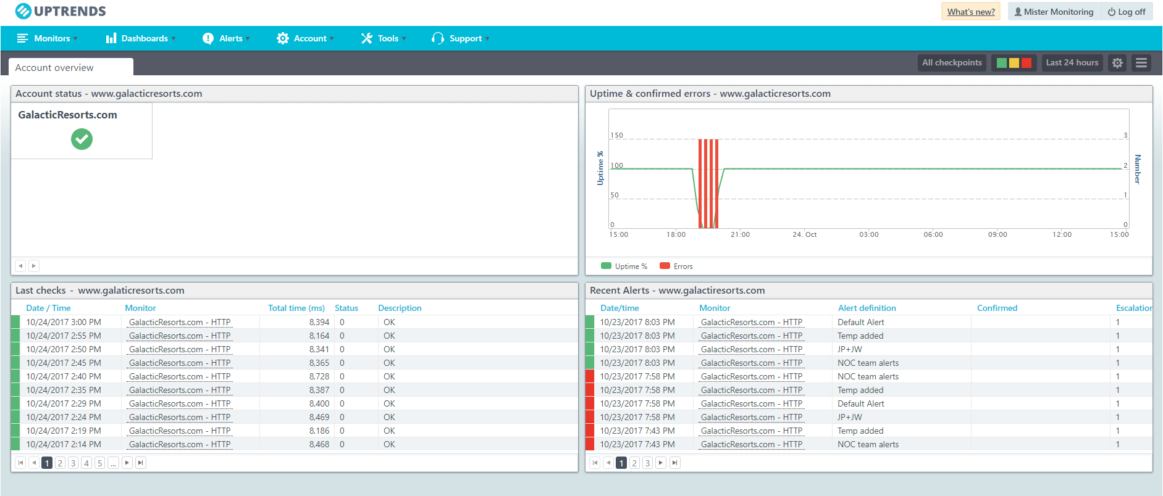This screenshot has height=496, width=1163.
Task: Select page 5 of Last checks
Action: pyautogui.click(x=99, y=463)
